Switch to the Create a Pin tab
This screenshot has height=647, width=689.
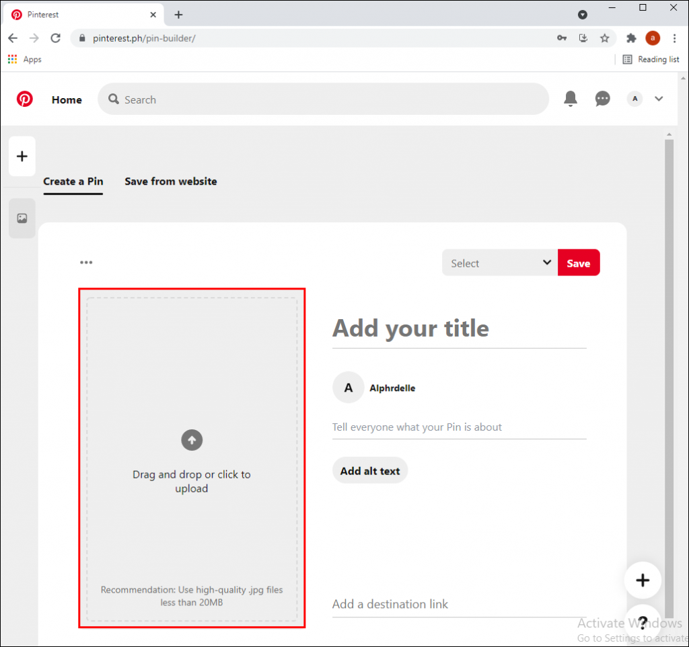coord(73,181)
